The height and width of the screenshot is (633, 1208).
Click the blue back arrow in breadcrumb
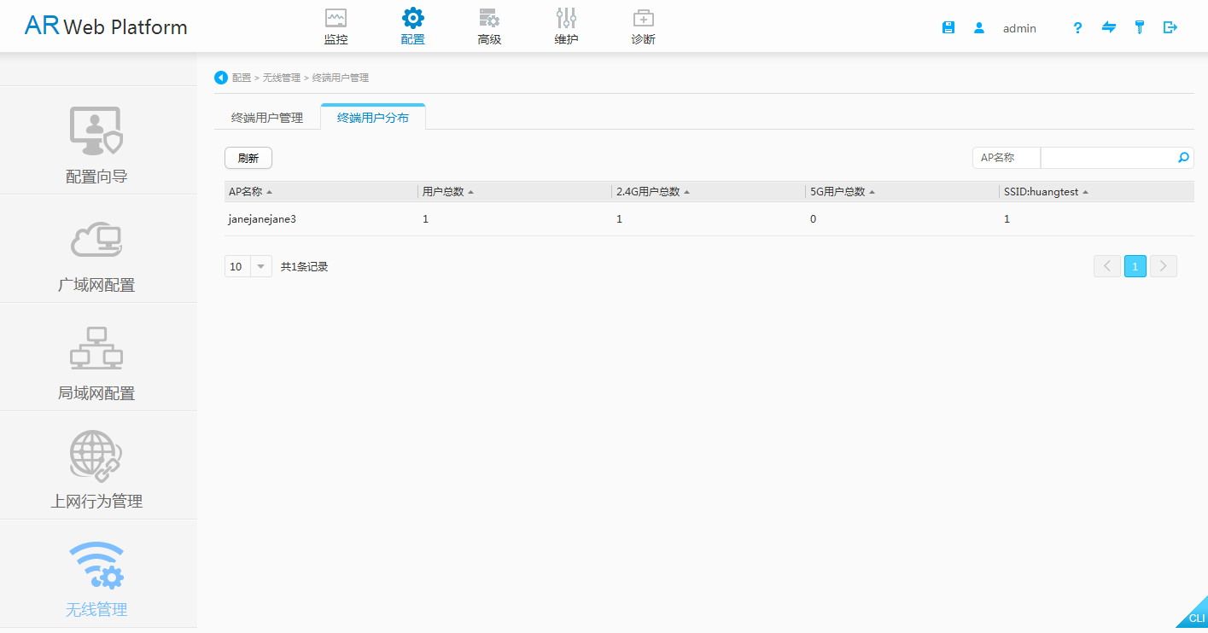221,78
